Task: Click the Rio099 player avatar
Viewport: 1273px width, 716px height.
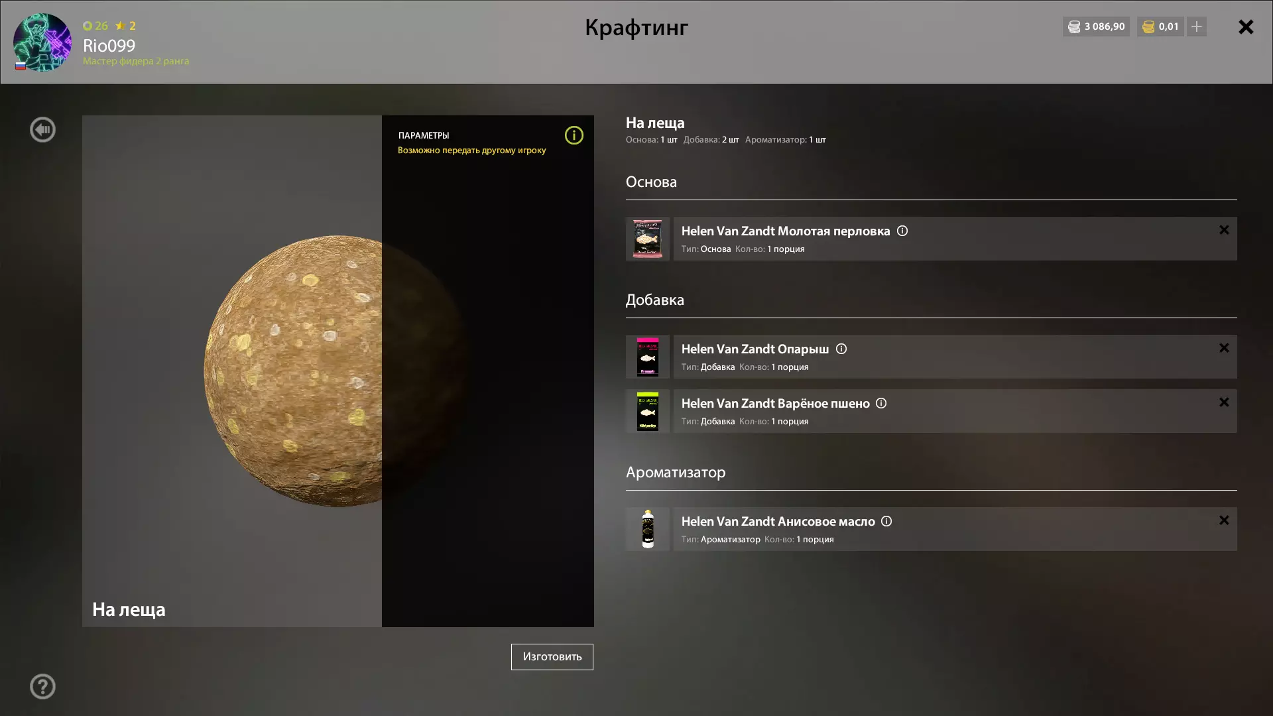Action: (42, 42)
